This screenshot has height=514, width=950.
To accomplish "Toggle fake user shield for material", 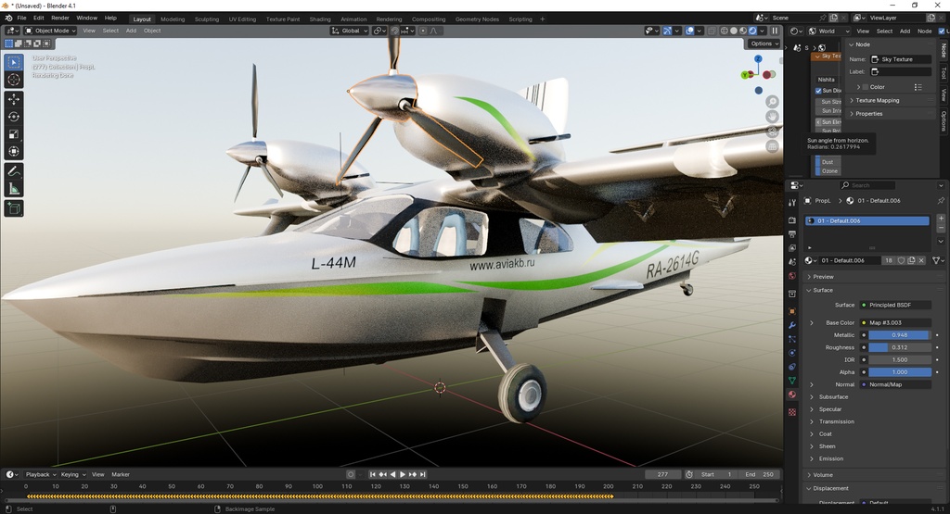I will click(x=901, y=260).
